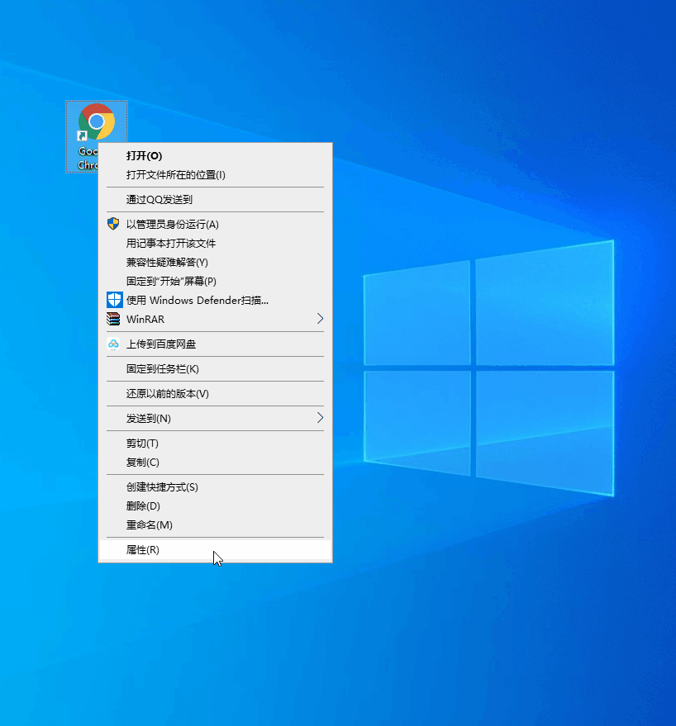676x726 pixels.
Task: Click the Baidu Netdisk cloud icon
Action: 114,344
